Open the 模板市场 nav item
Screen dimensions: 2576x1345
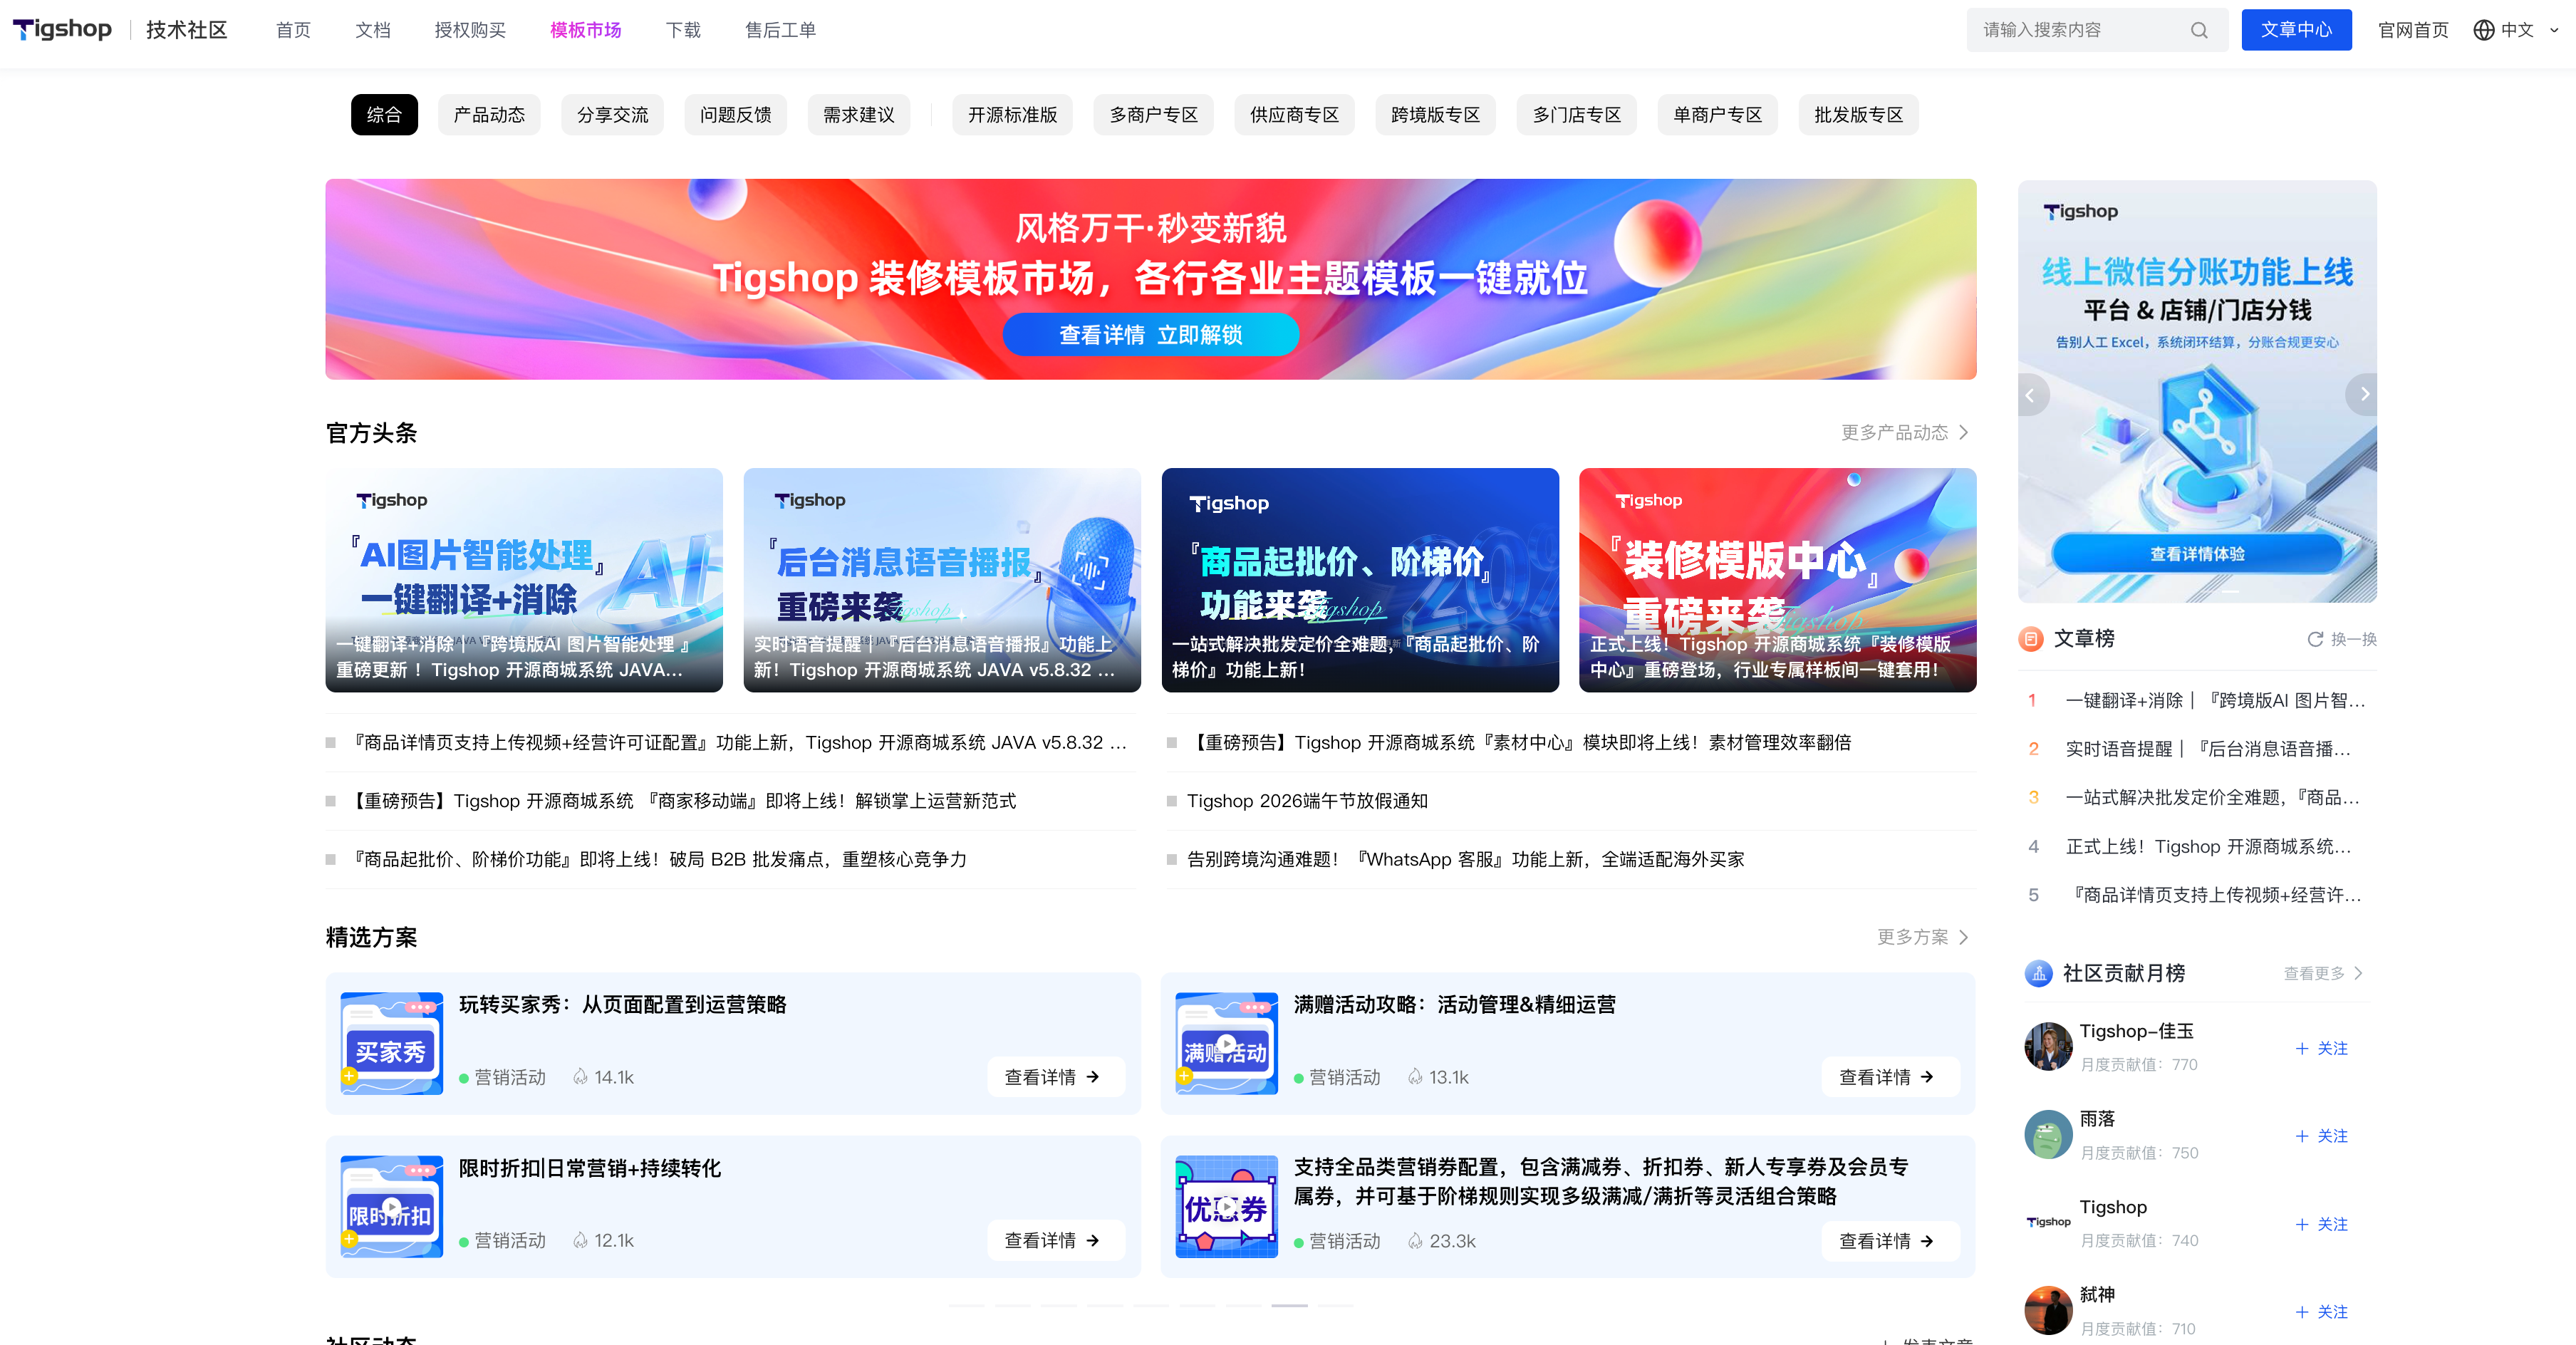(586, 30)
